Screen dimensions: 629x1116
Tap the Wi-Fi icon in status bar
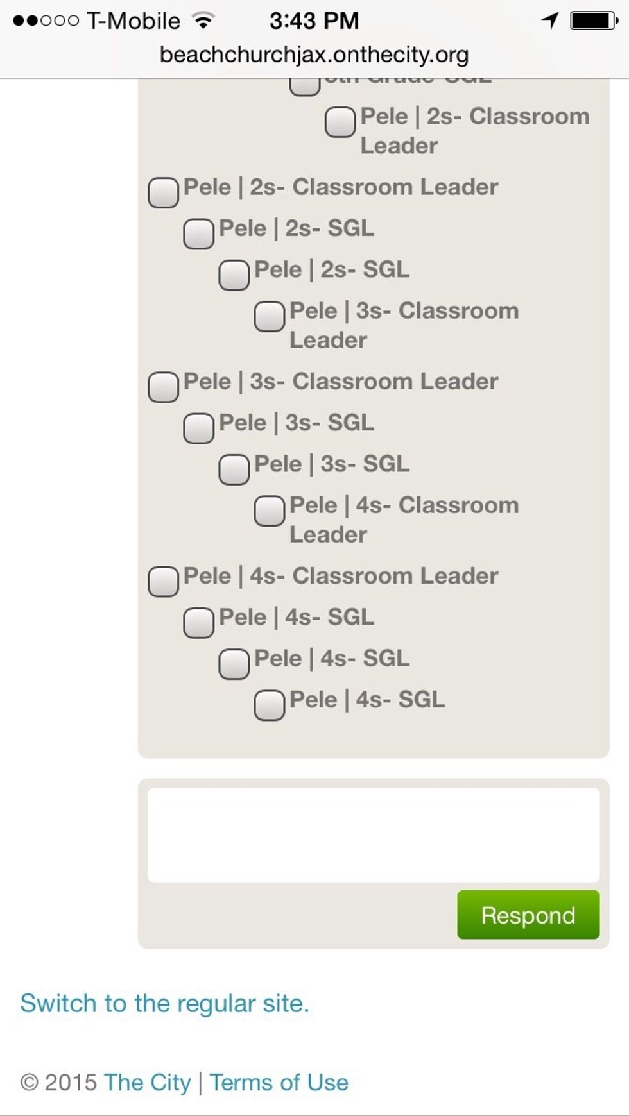point(203,21)
